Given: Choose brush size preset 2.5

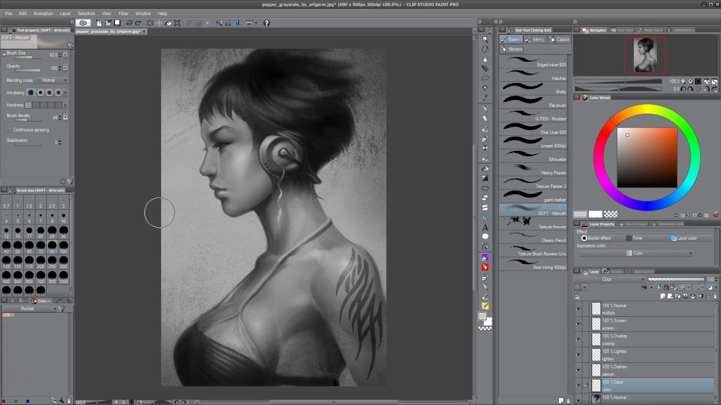Looking at the screenshot, I should coord(52,202).
